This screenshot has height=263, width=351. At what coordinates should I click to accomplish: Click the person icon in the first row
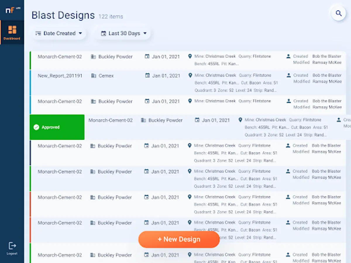288,56
